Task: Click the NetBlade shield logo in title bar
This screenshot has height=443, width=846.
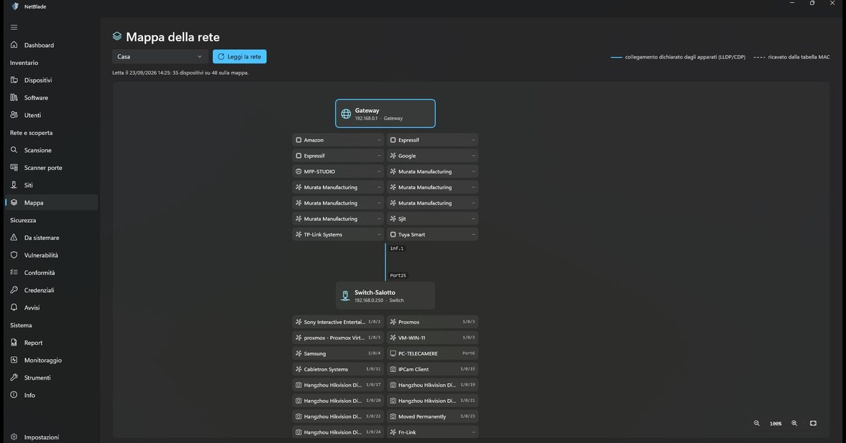Action: (x=15, y=6)
